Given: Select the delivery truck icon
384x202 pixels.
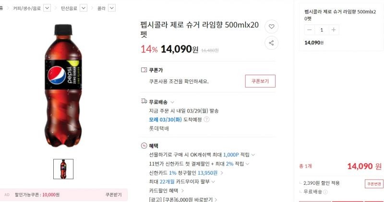Looking at the screenshot, I should [144, 101].
